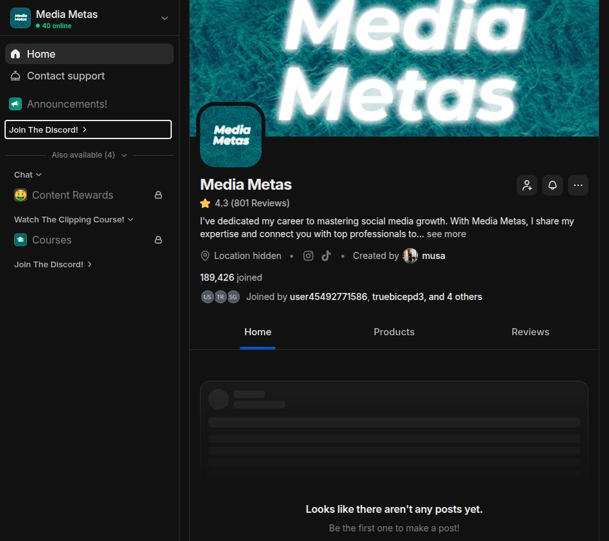Image resolution: width=609 pixels, height=541 pixels.
Task: Click the notification bell button
Action: [553, 185]
